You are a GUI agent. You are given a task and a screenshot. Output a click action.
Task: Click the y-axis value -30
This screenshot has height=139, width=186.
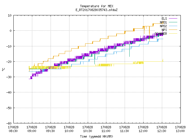(x=9, y=77)
